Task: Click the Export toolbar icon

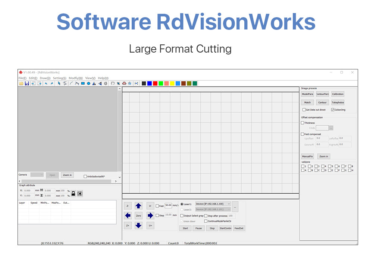Action: (x=39, y=84)
